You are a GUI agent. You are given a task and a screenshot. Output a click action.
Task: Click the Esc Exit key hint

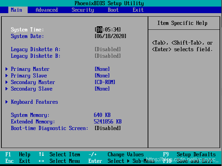point(18,161)
